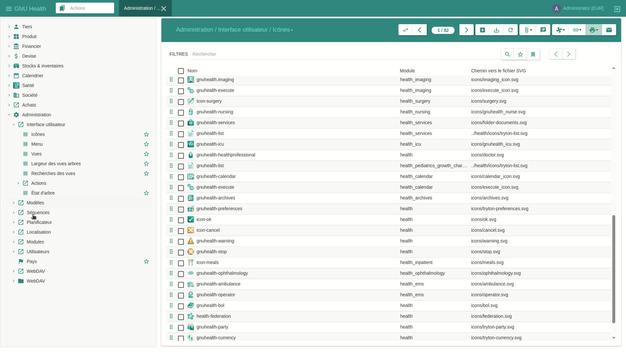Create a new record with plus icon
This screenshot has width=626, height=352.
point(482,30)
